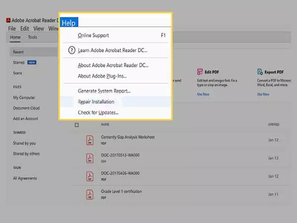Image resolution: width=297 pixels, height=223 pixels.
Task: Click the NEW badge next to Starred
Action: 32,62
